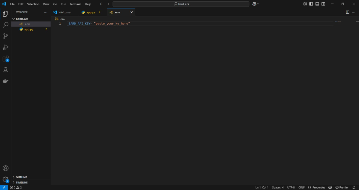
Task: Switch to the app.py tab
Action: [93, 12]
